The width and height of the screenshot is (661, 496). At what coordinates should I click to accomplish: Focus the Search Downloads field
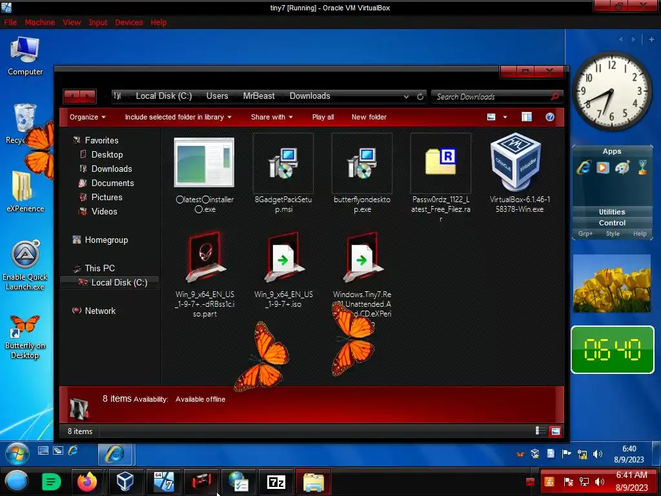(x=491, y=97)
